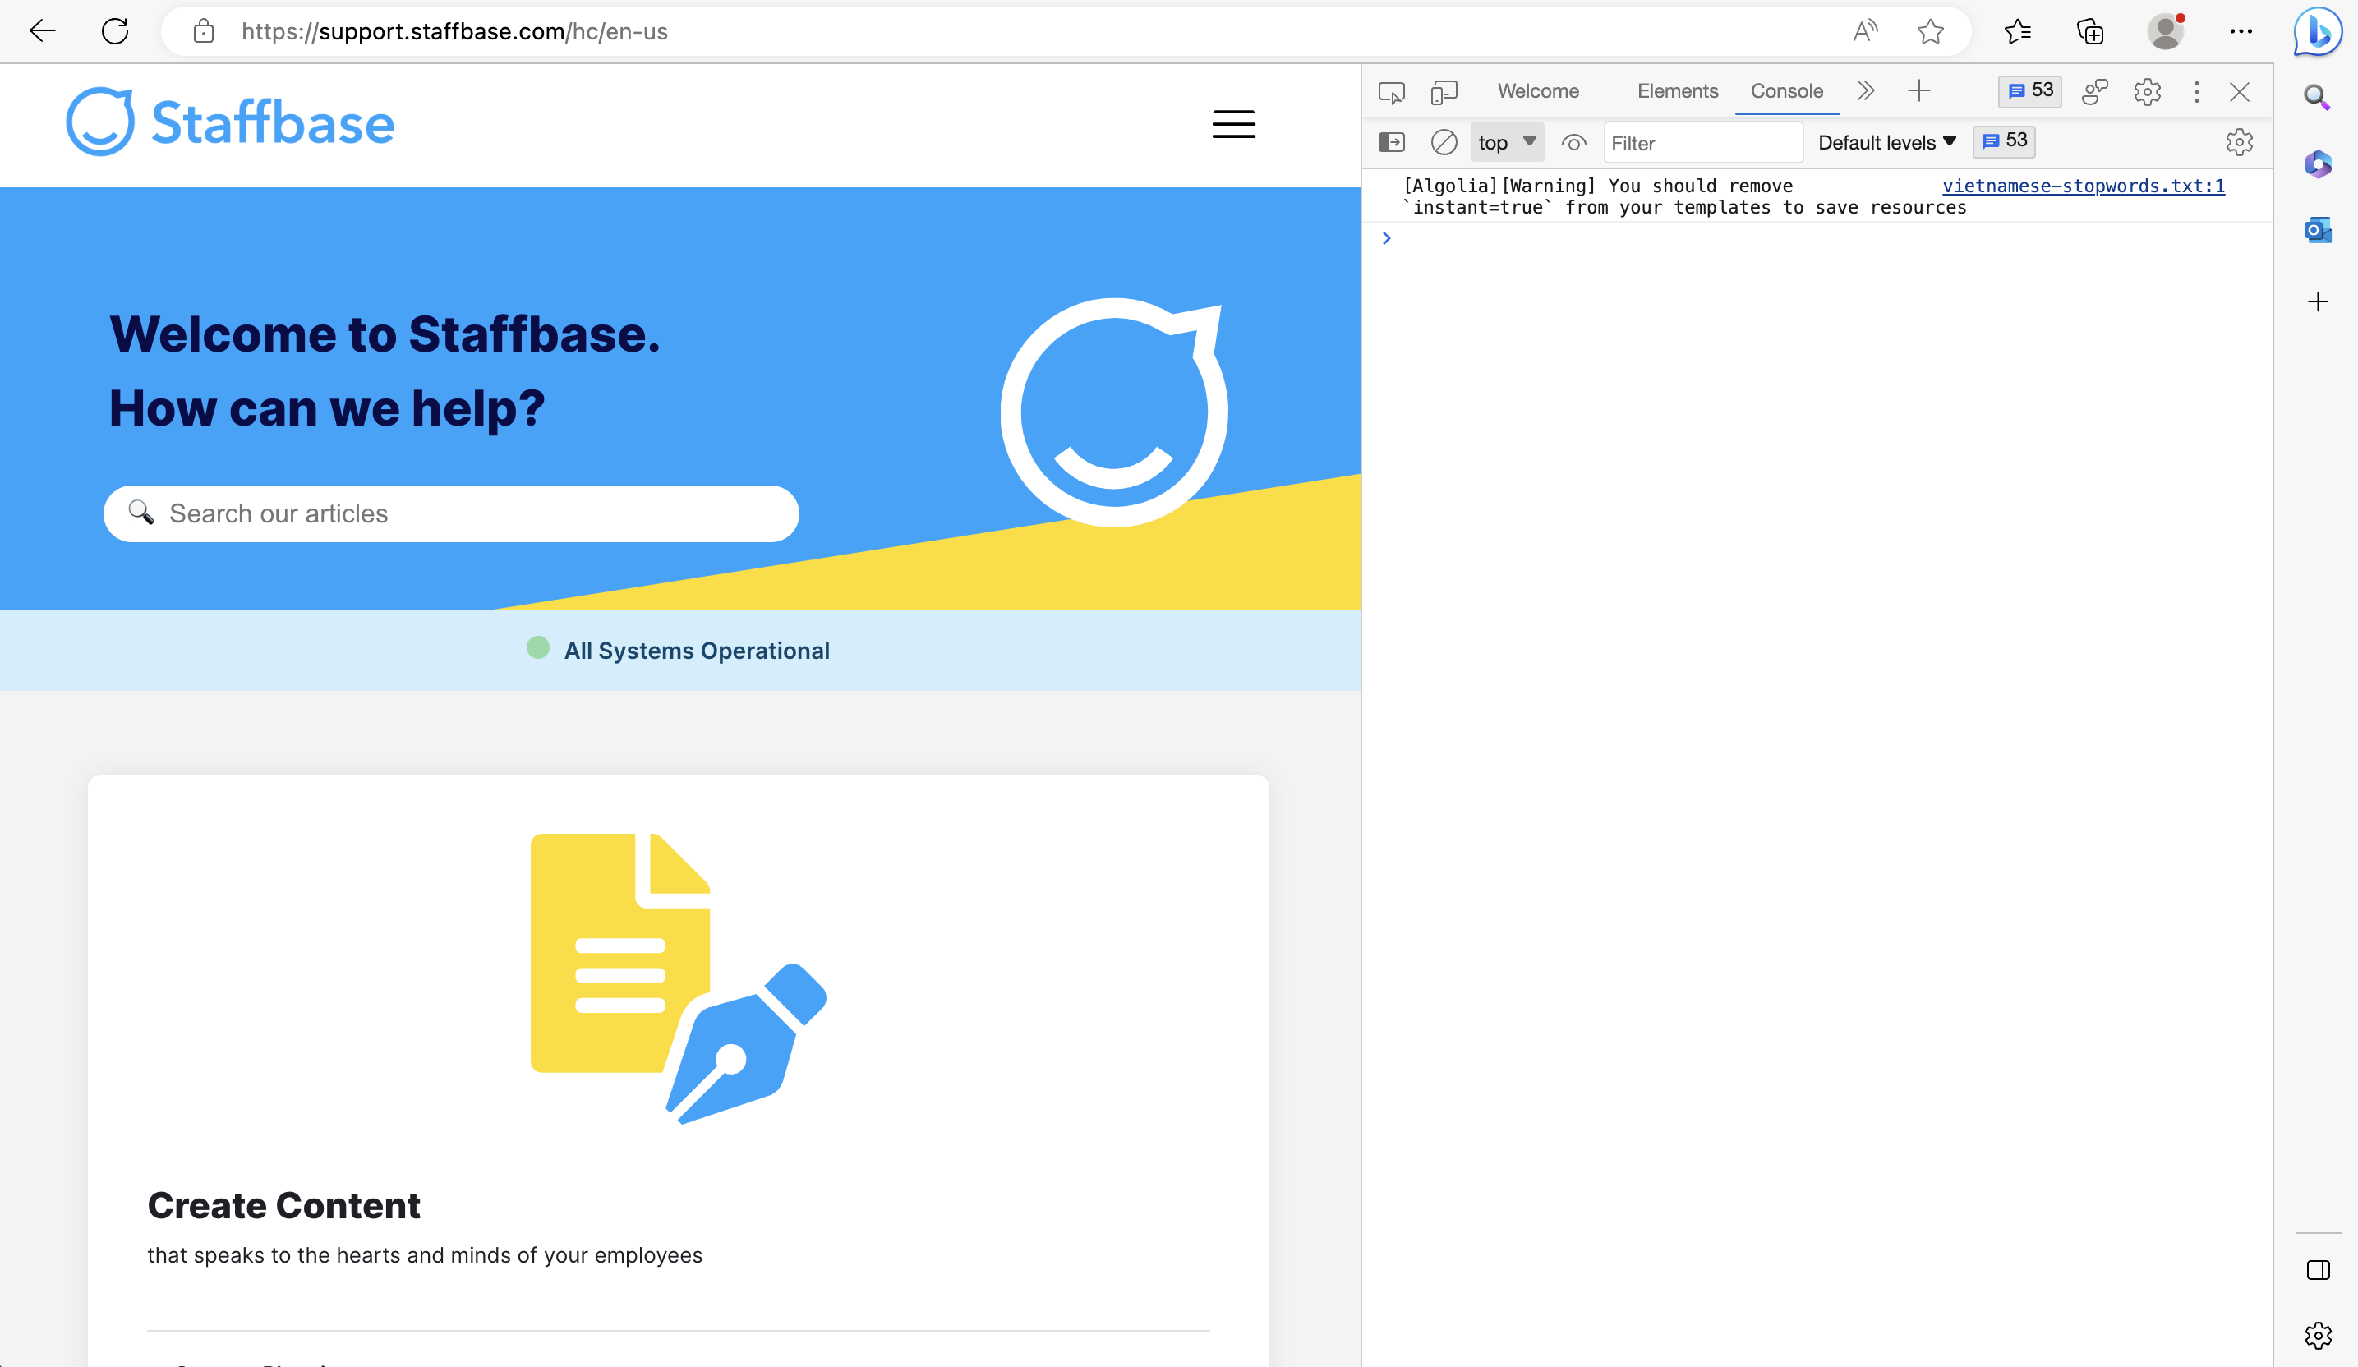Open All Systems Operational status link
The image size is (2358, 1367).
[x=696, y=651]
